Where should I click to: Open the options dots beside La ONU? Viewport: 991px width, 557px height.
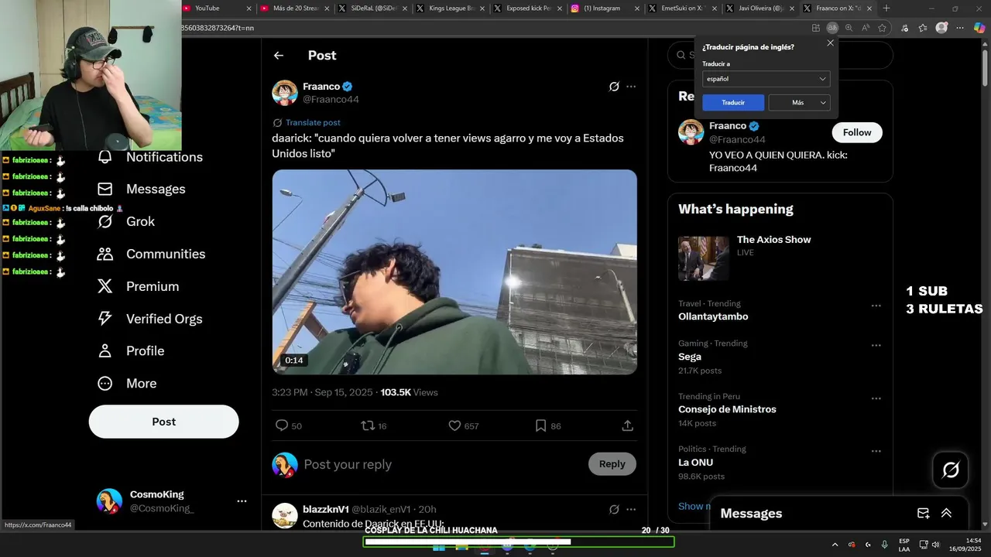[x=876, y=451]
